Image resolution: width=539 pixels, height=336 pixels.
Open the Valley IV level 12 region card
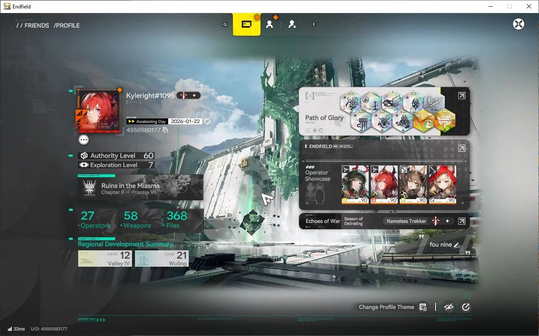(105, 258)
